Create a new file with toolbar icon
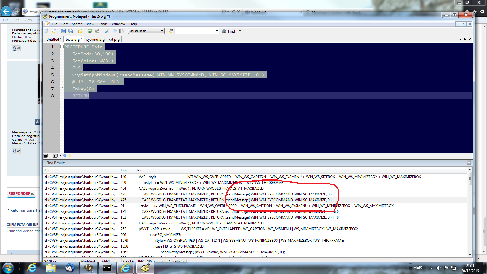 pyautogui.click(x=46, y=31)
